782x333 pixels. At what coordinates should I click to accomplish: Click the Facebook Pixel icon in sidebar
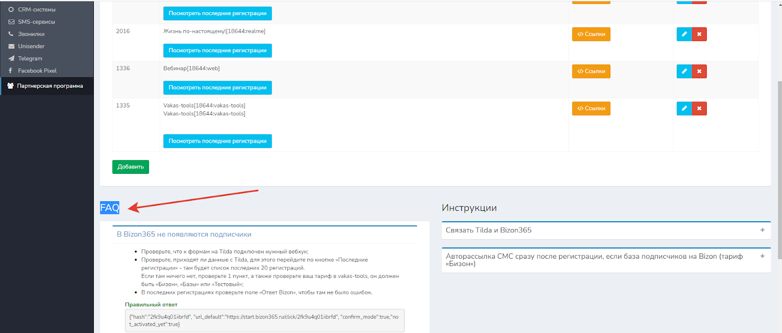(x=11, y=71)
